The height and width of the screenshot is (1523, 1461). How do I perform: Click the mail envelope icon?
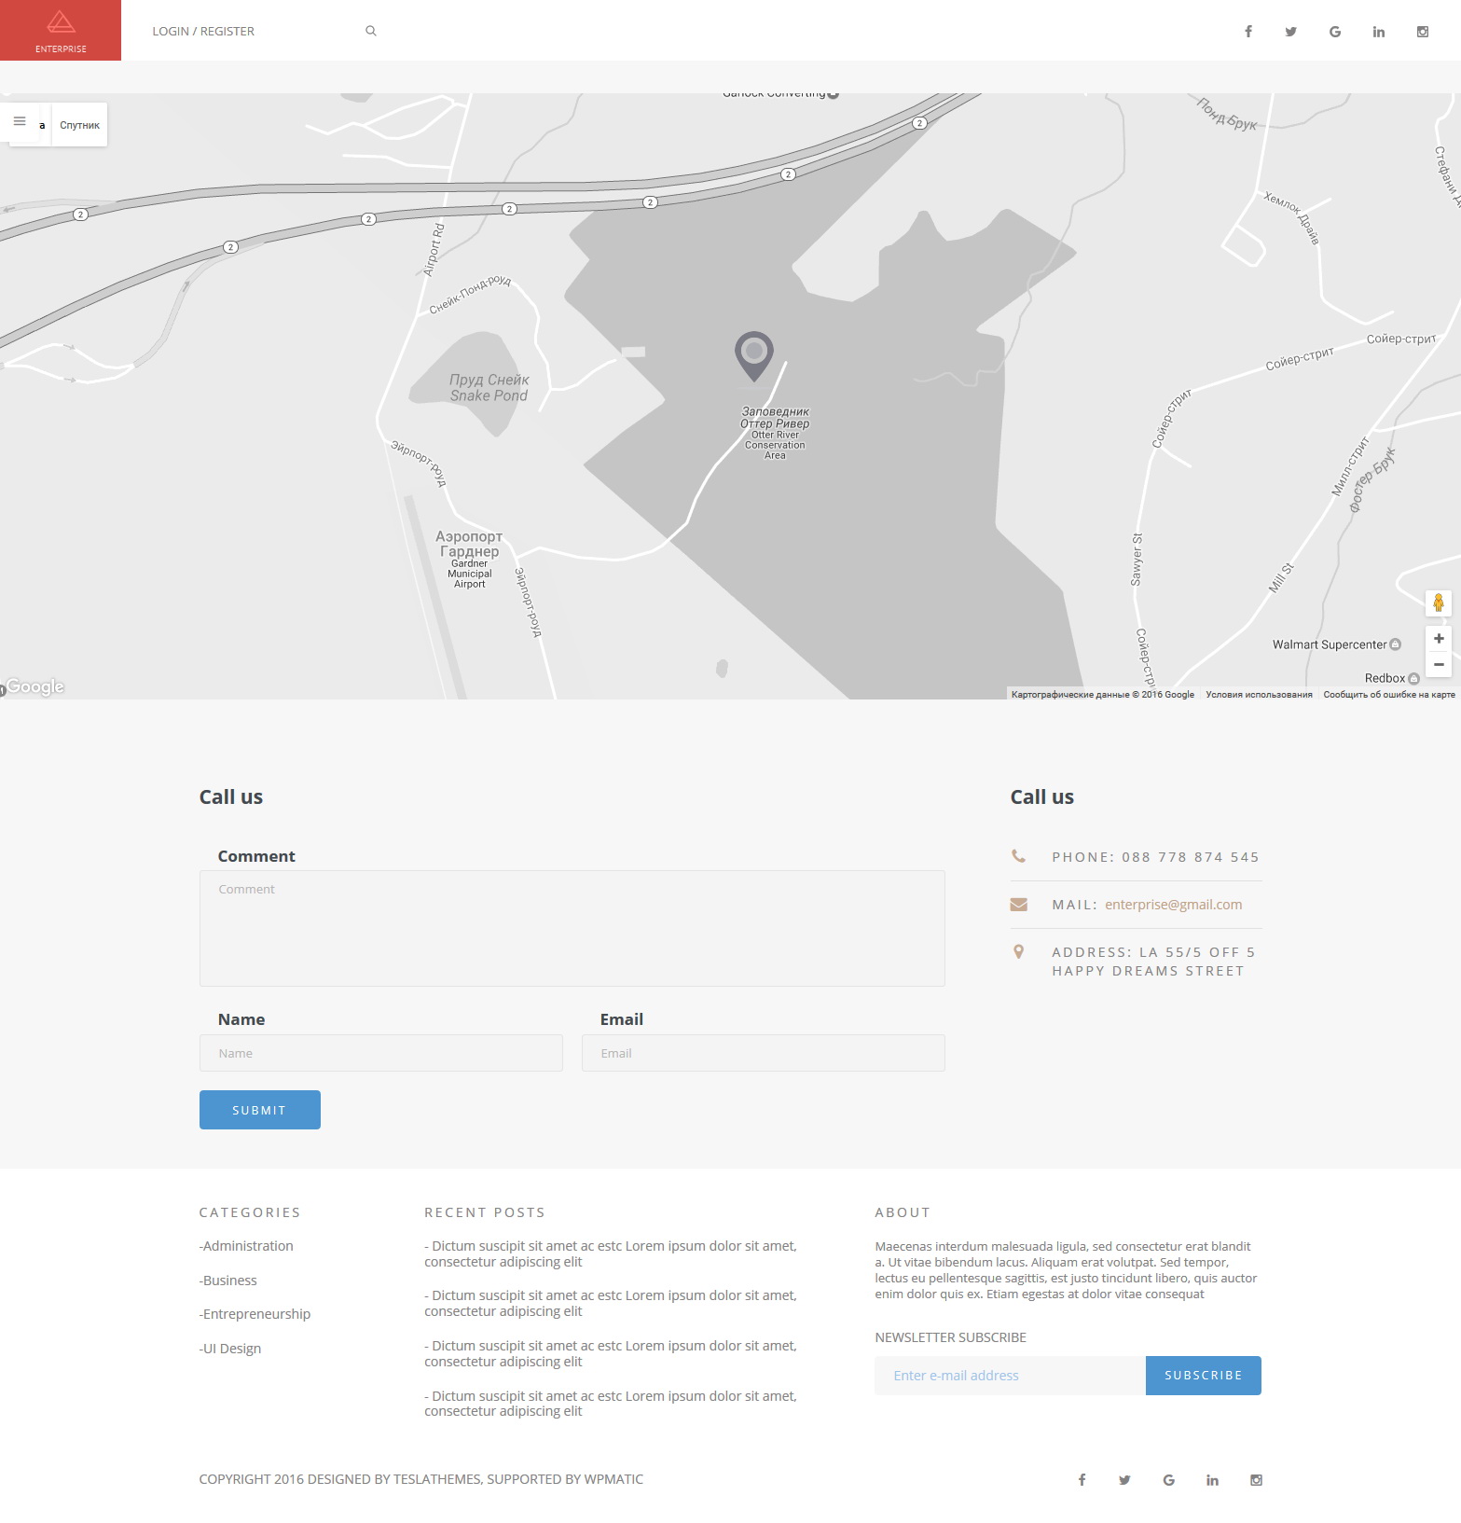(1018, 905)
